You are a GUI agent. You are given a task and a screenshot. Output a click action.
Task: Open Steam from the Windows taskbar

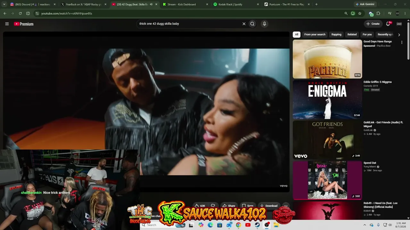click(x=257, y=225)
